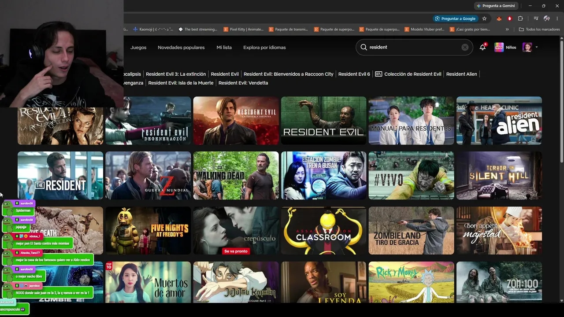This screenshot has width=564, height=317.
Task: Open Resident Evil La Tiniebla Infinita thumbnail
Action: [236, 121]
